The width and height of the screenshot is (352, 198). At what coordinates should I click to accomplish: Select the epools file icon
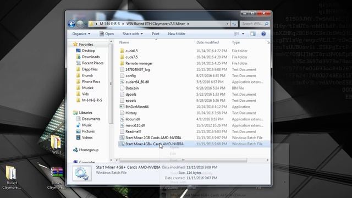(122, 101)
